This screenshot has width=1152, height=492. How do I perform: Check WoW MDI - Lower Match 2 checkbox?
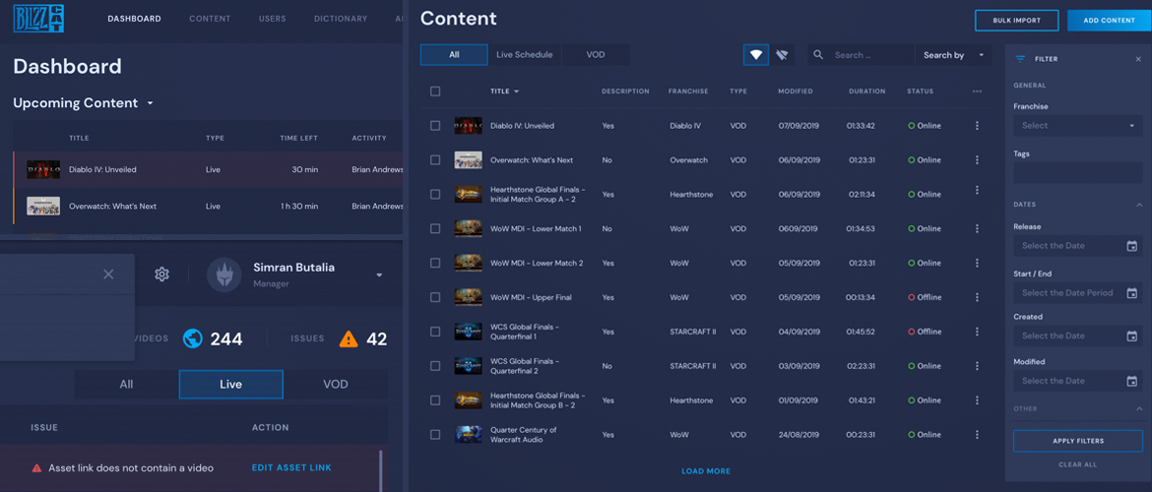(x=435, y=263)
